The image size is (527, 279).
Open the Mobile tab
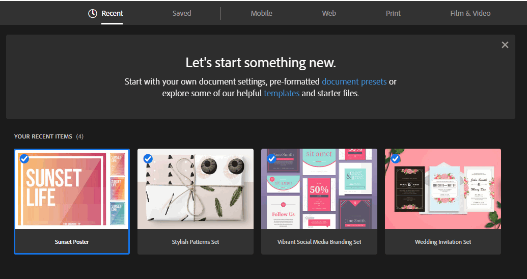point(261,13)
